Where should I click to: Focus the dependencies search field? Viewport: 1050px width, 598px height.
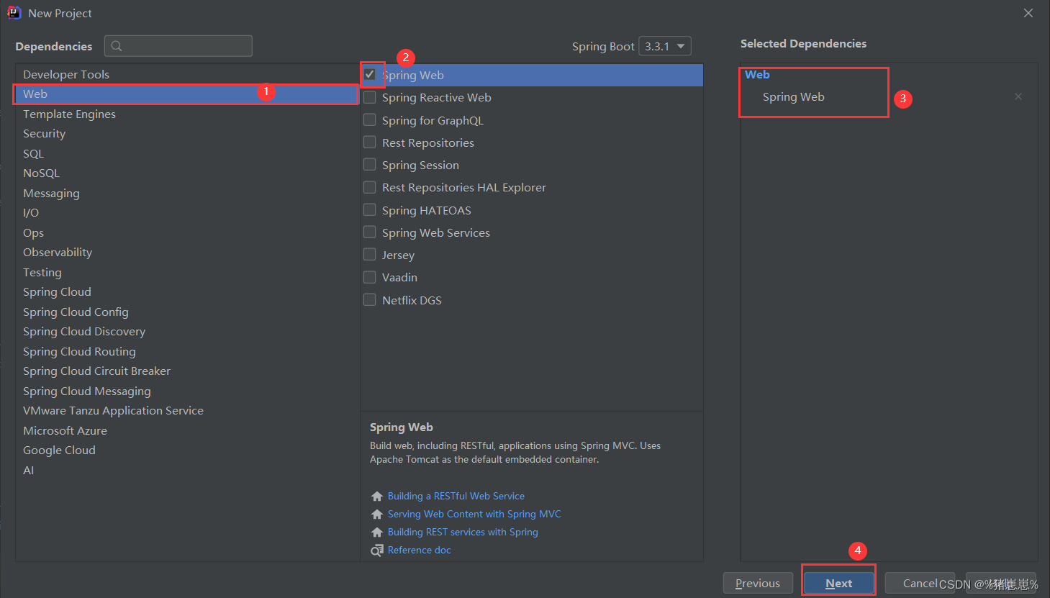pos(178,46)
